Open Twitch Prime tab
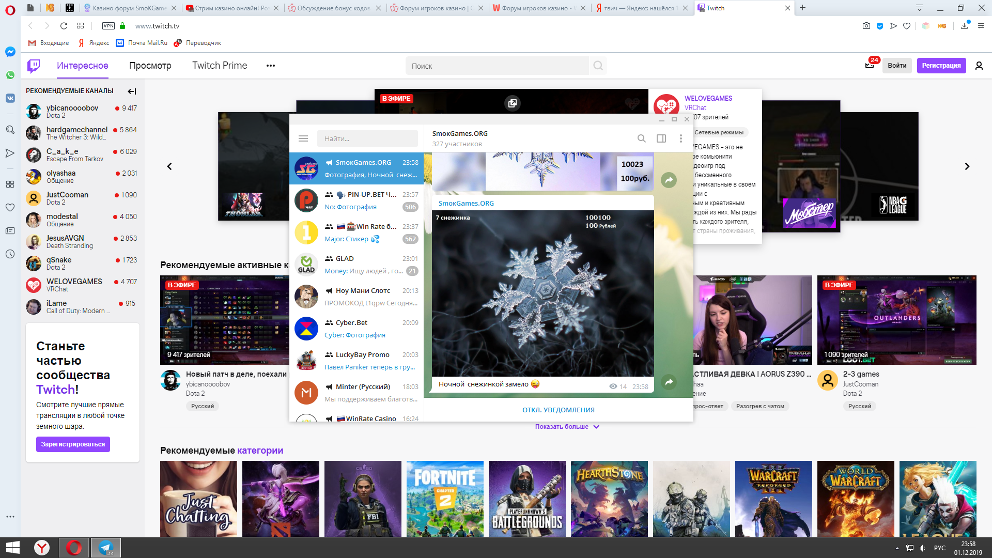Screen dimensions: 992x558 click(220, 66)
